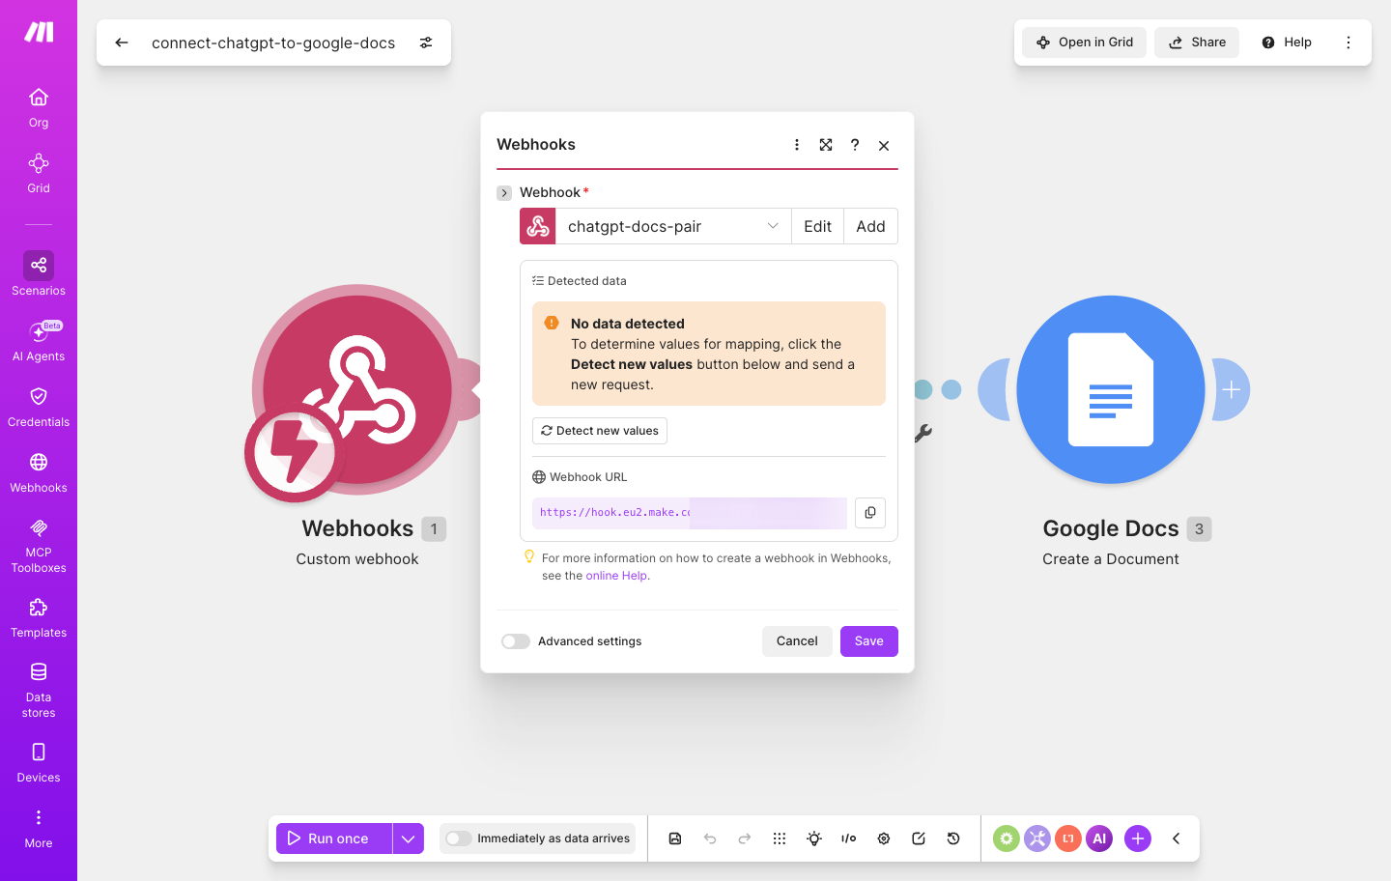Screen dimensions: 1391x881
Task: Click Add webhook button
Action: point(870,226)
